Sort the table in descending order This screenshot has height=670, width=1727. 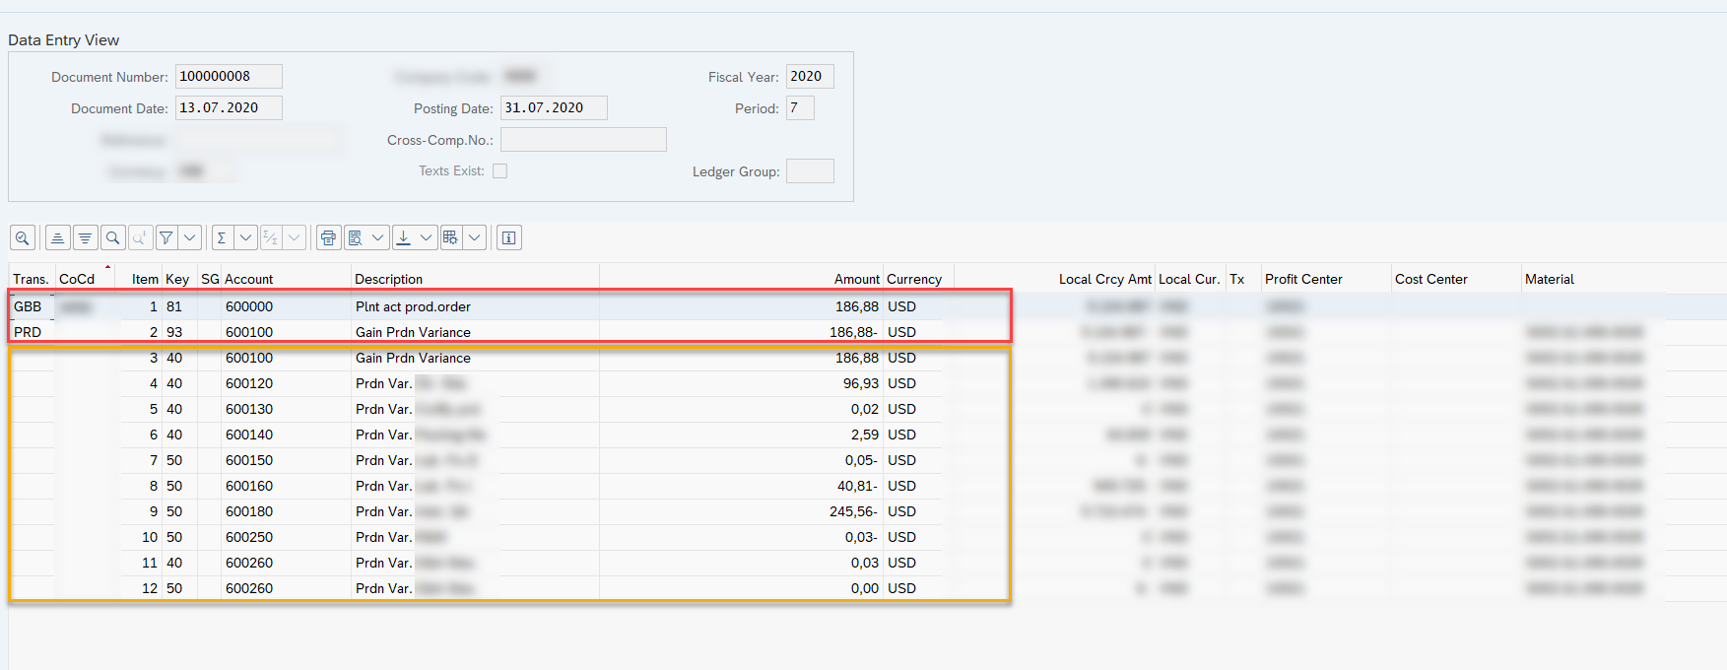[x=86, y=237]
